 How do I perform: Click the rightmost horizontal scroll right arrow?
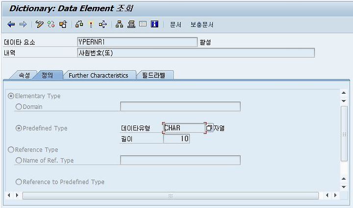coord(335,195)
